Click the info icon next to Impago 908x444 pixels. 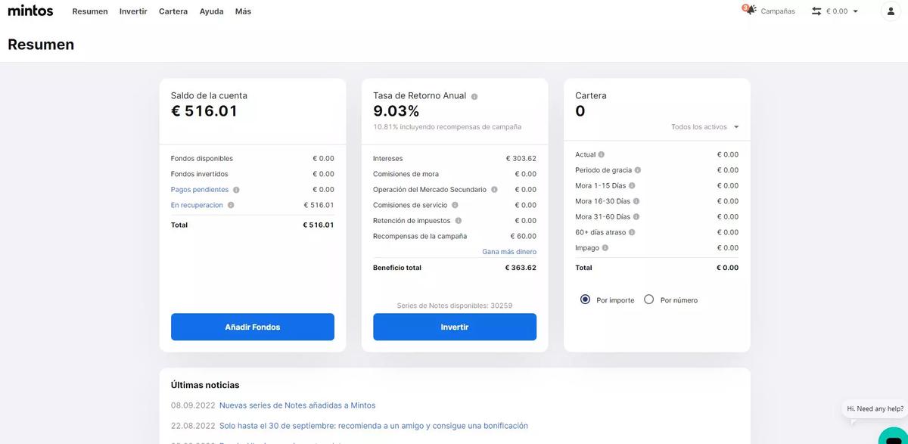pyautogui.click(x=604, y=247)
